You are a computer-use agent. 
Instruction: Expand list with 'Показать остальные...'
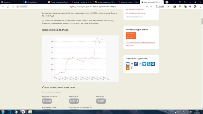point(134,17)
